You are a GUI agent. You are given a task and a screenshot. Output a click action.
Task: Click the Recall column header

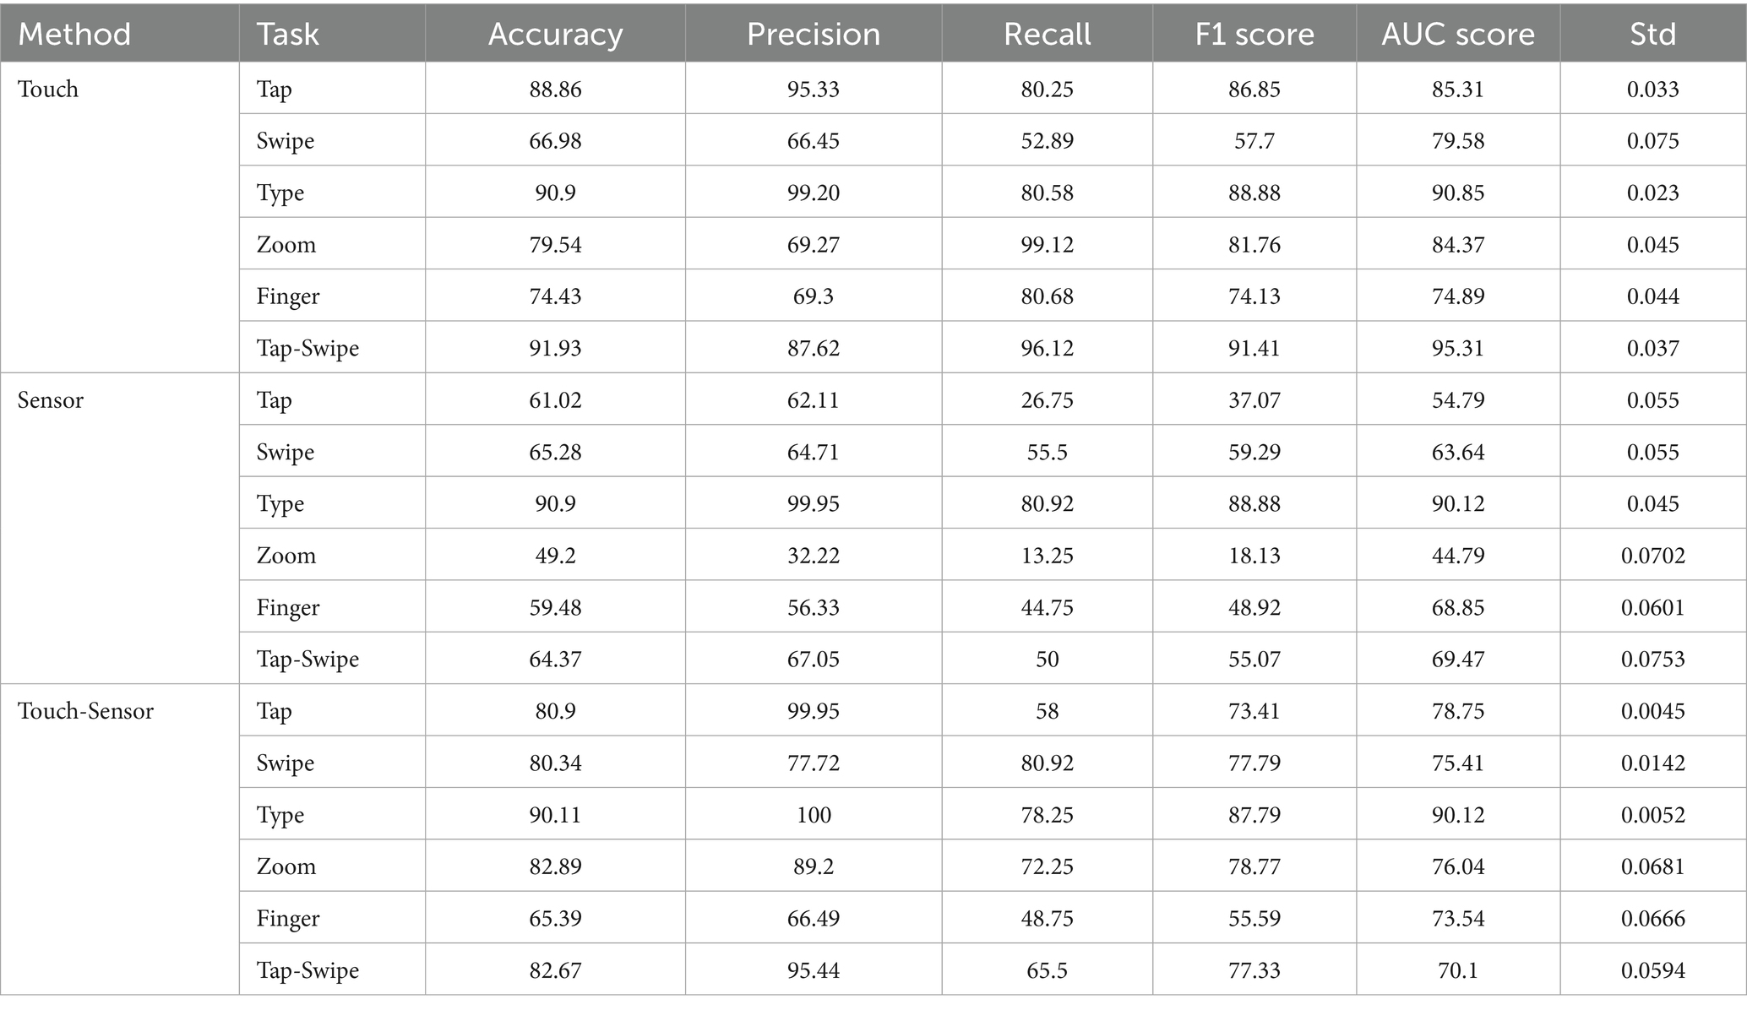pos(1047,34)
